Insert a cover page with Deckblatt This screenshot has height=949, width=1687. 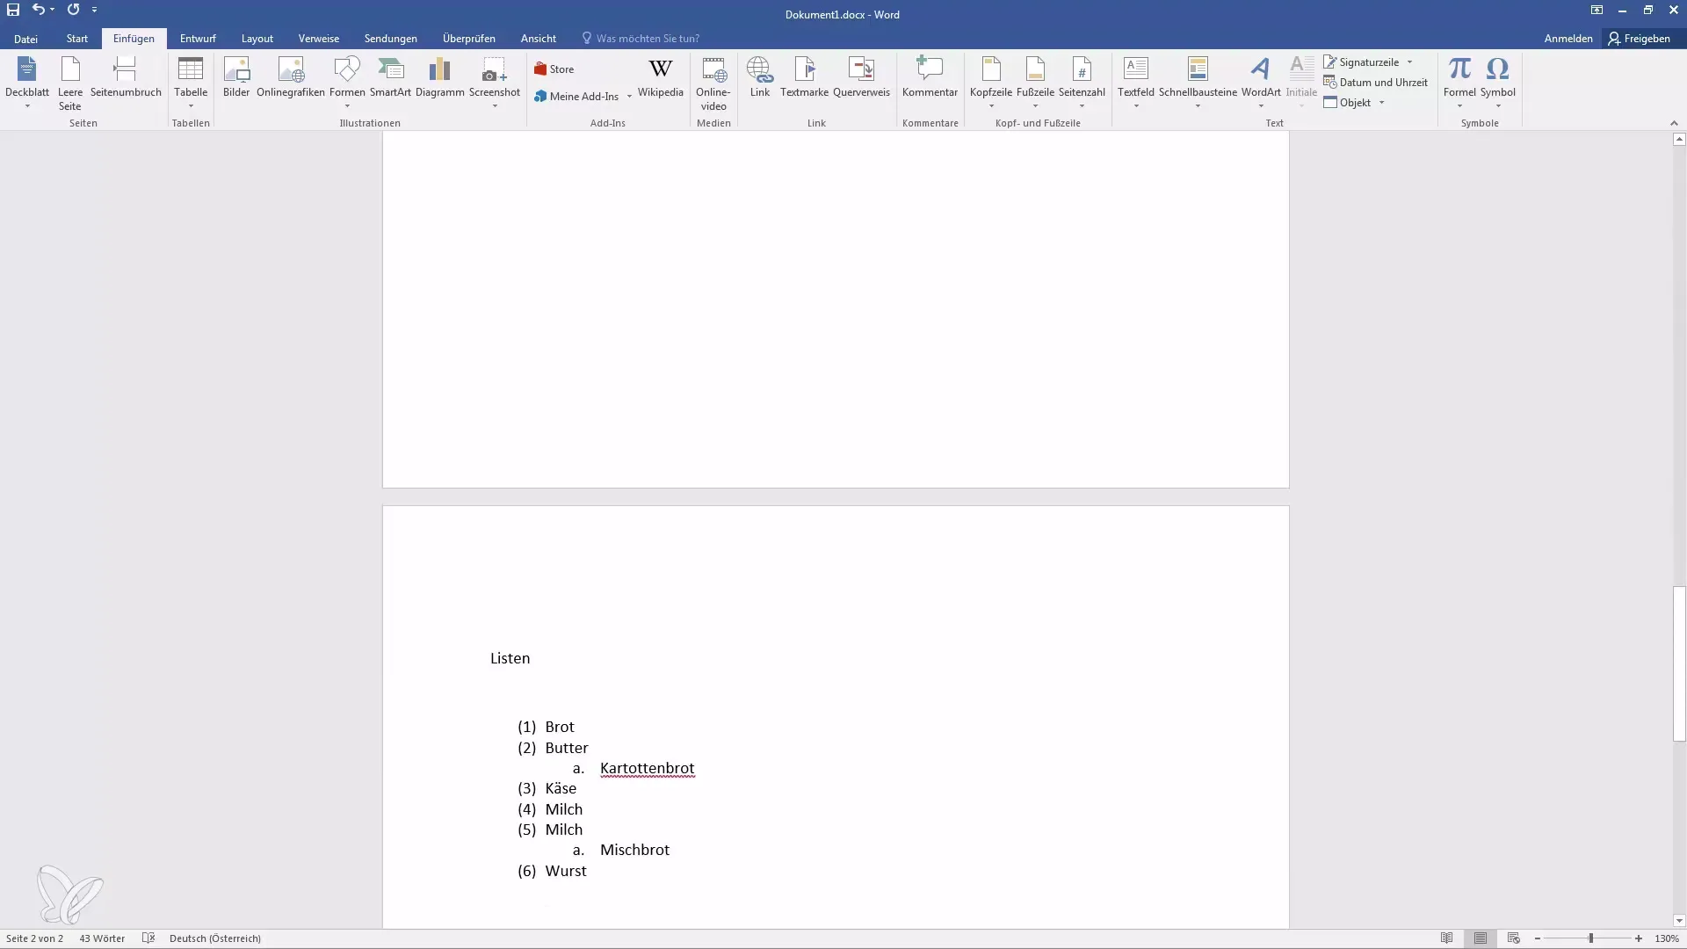click(27, 82)
